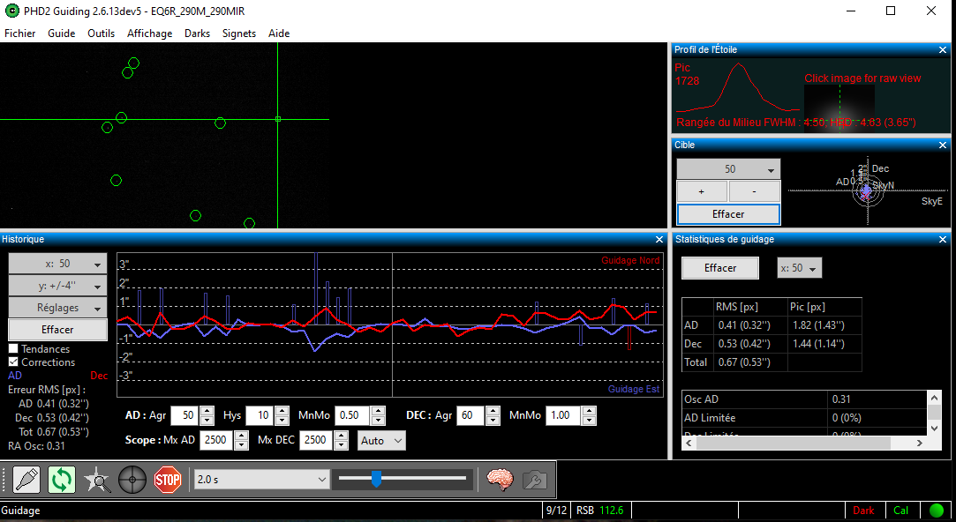Uncheck the Corrections checkbox
Viewport: 956px width, 522px height.
tap(13, 362)
